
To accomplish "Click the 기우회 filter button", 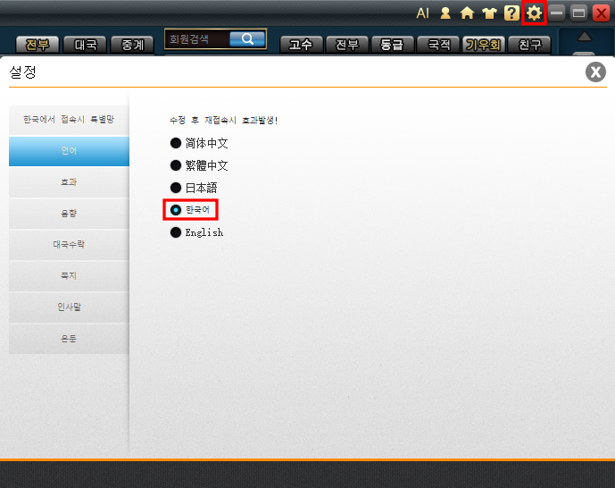I will pyautogui.click(x=484, y=45).
